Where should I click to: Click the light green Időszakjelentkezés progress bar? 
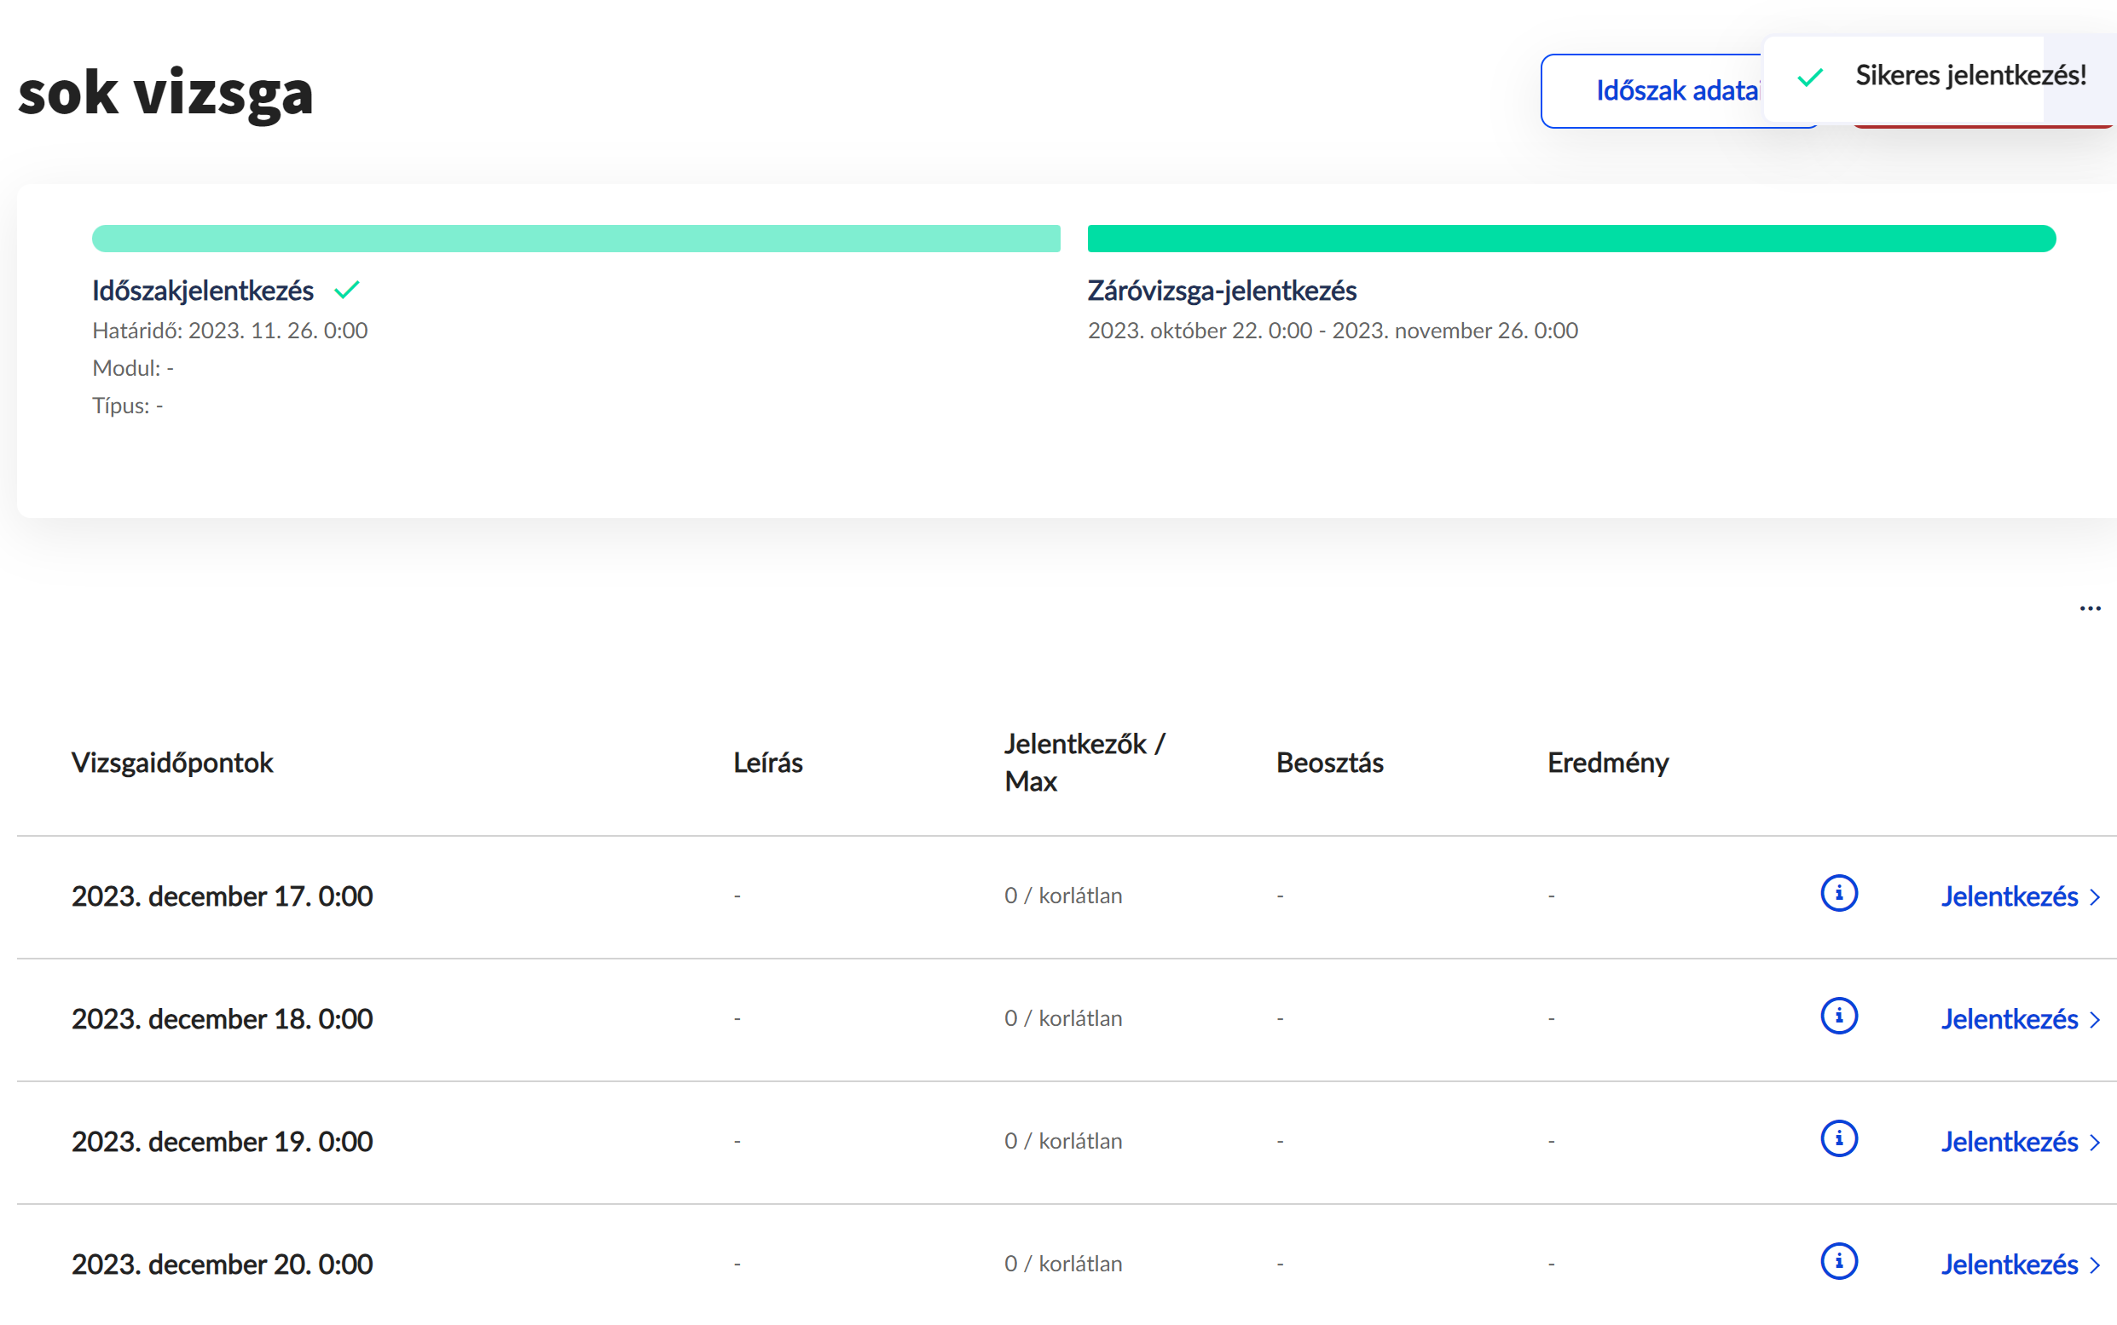click(576, 239)
